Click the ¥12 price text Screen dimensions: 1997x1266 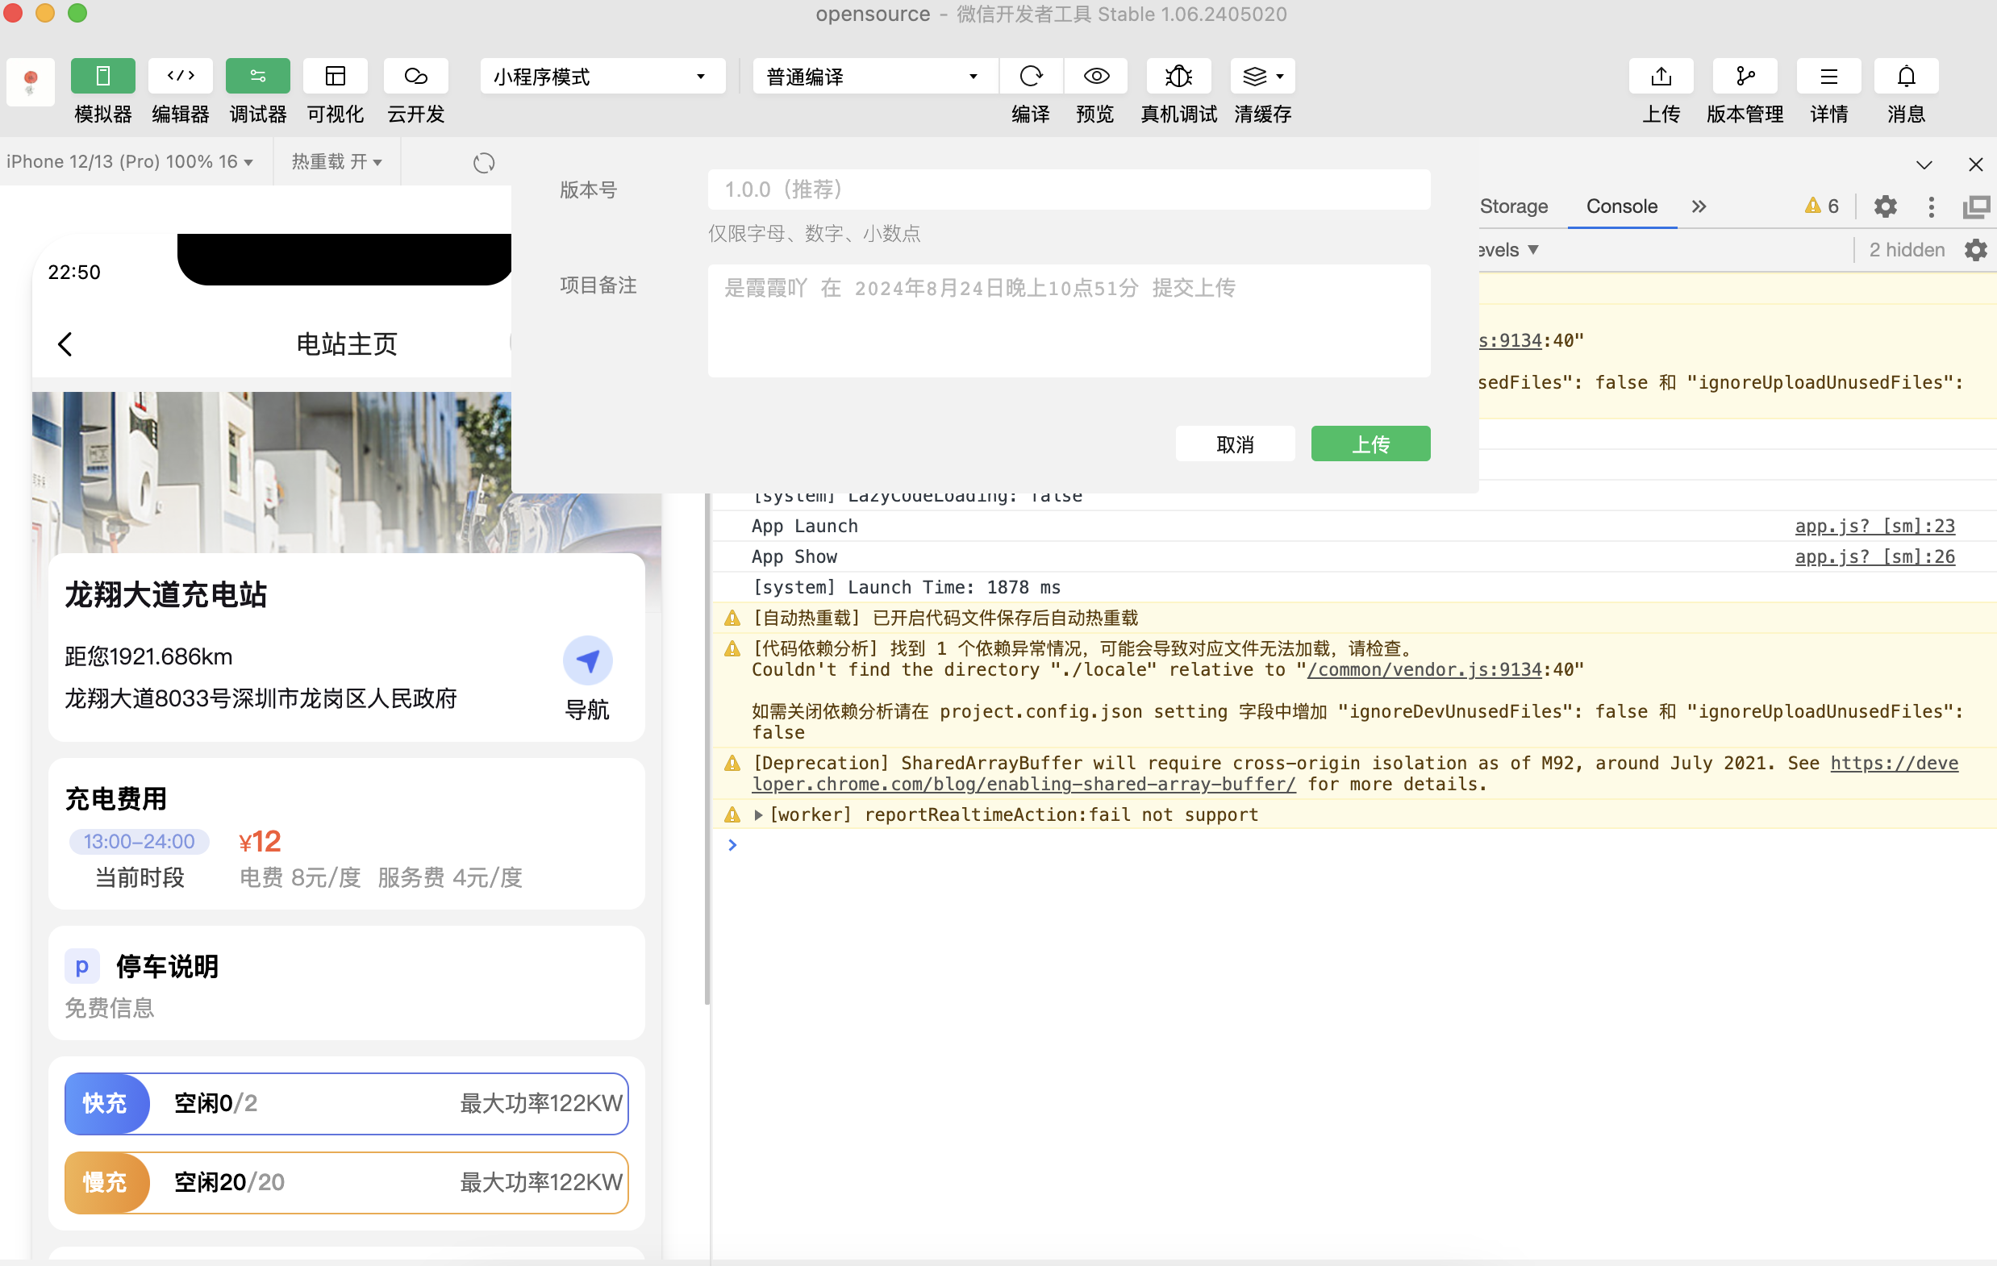pos(260,841)
